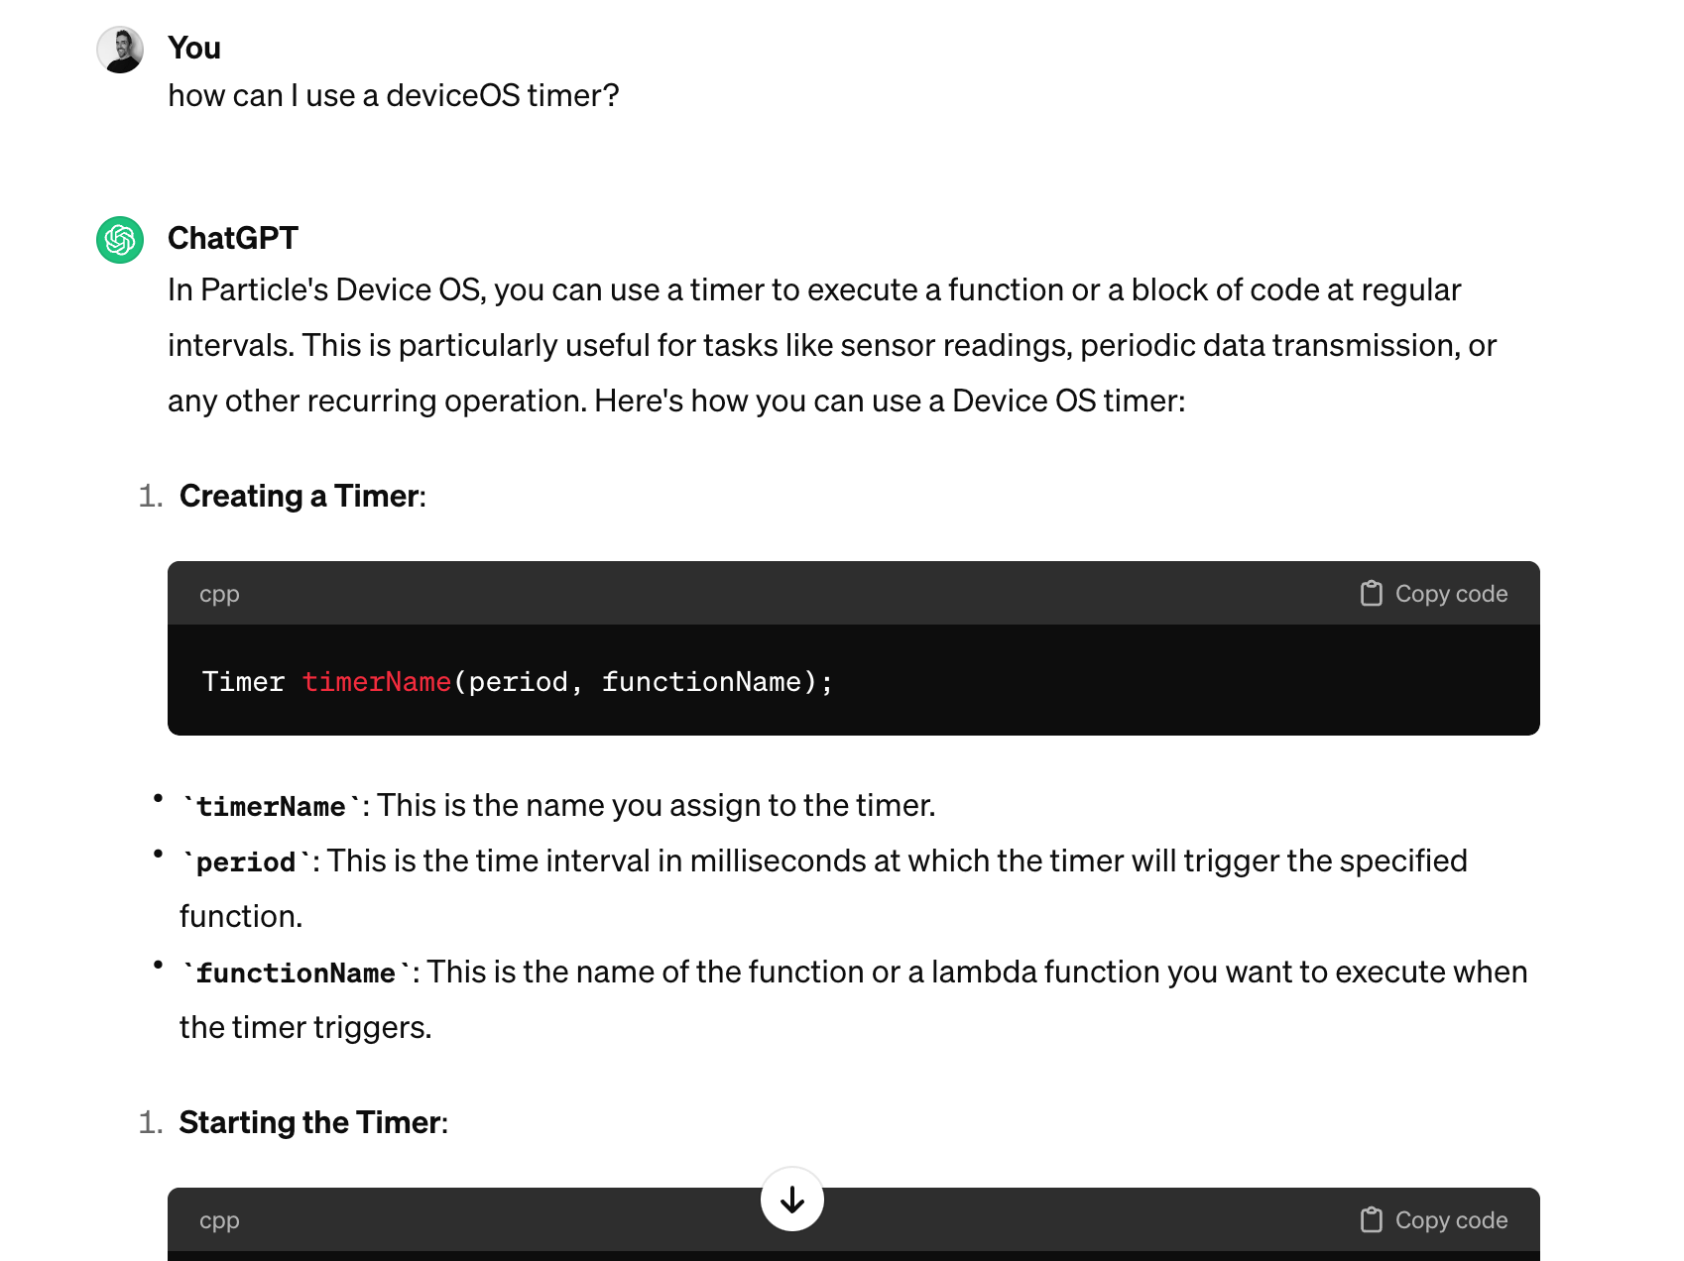This screenshot has height=1261, width=1684.
Task: Click the code line 'Timer timerName(period, functionName);'
Action: pyautogui.click(x=517, y=682)
